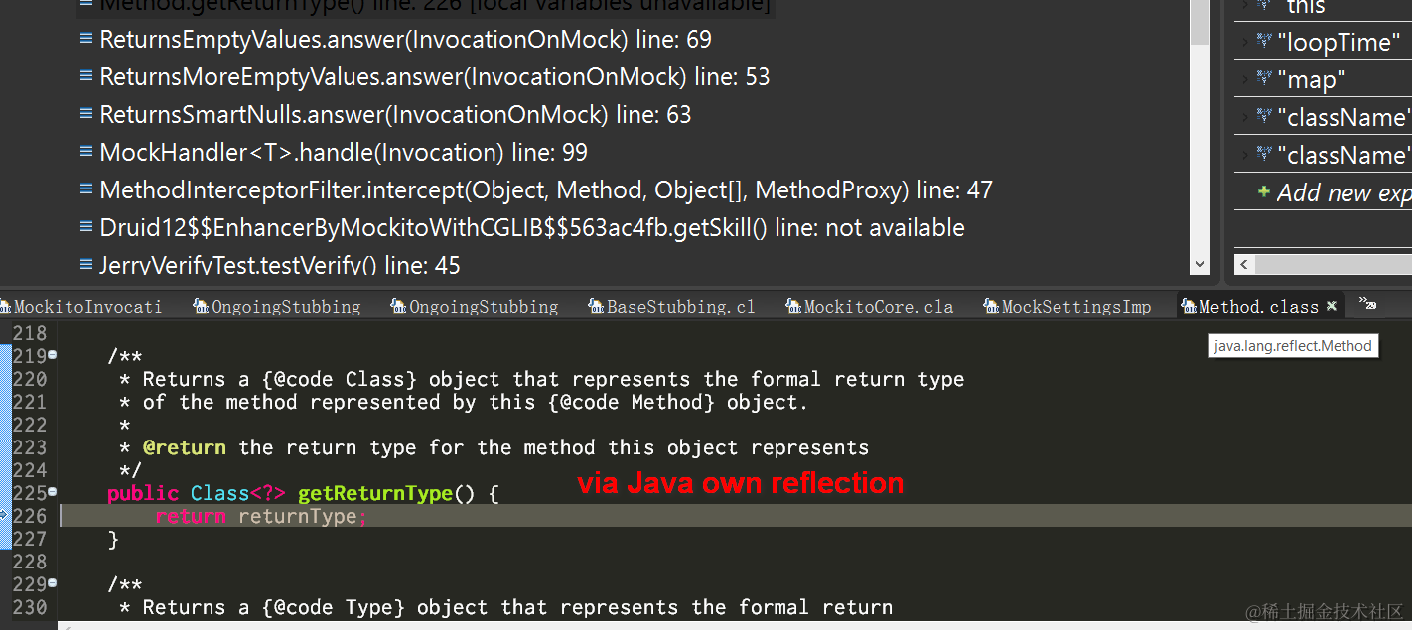Open the BaseStubbing.cl editor tab
This screenshot has width=1412, height=630.
pyautogui.click(x=672, y=307)
